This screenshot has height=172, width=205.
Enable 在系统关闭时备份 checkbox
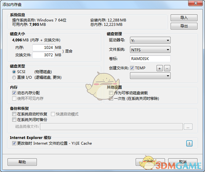tap(14, 120)
